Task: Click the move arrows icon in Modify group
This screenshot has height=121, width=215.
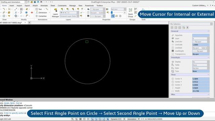Action: click(16, 16)
